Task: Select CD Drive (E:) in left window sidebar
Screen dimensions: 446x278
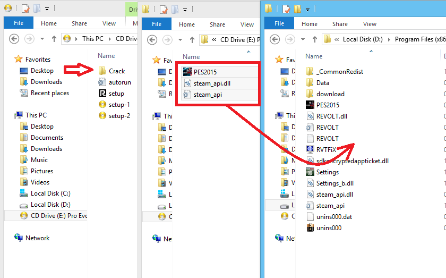Action: 46,216
